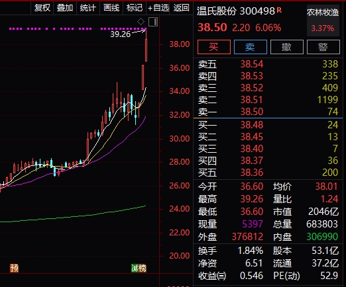Open the 统计 statistics tool
Viewport: 346px width, 287px height.
coord(88,8)
